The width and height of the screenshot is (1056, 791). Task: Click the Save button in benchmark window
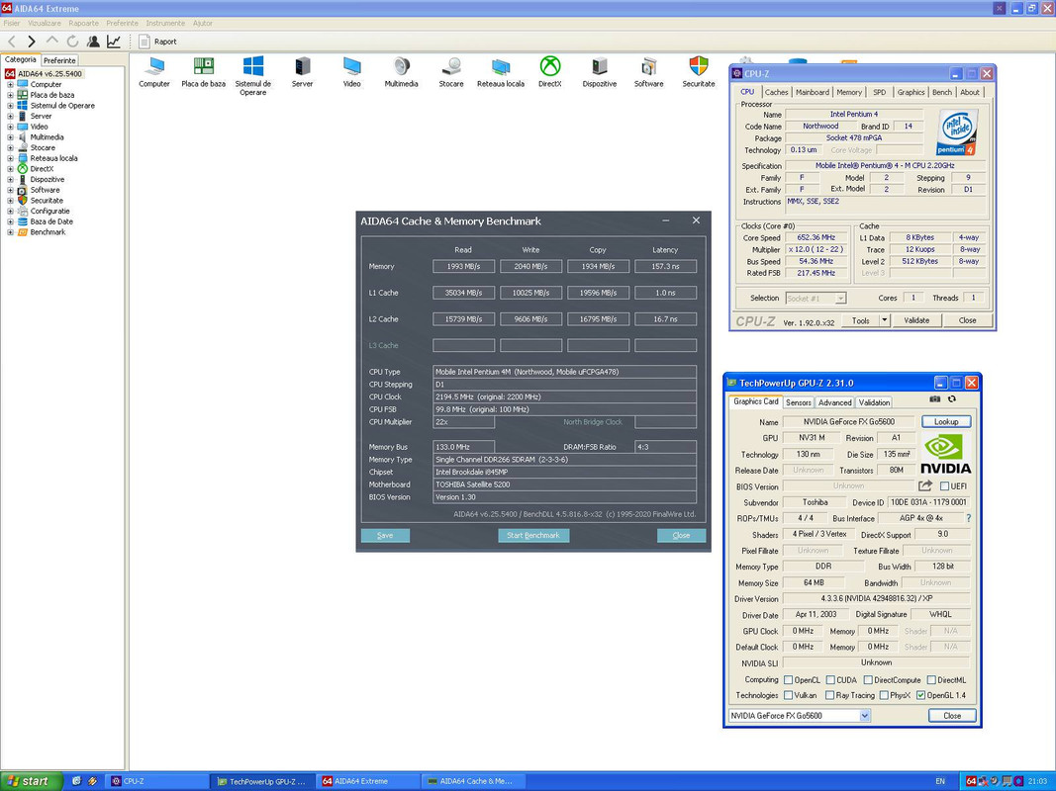[x=385, y=535]
